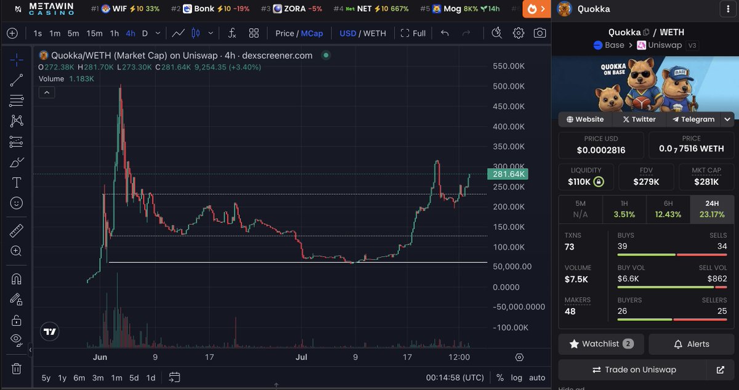739x390 pixels.
Task: Show 6H stats tab
Action: [668, 209]
